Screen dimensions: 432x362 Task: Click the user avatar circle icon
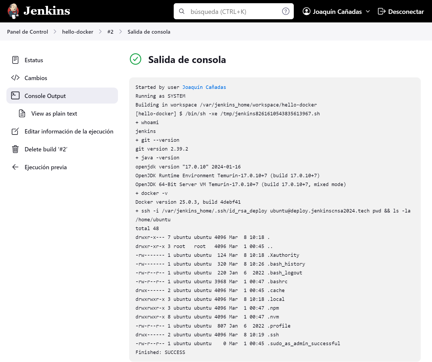tap(306, 11)
